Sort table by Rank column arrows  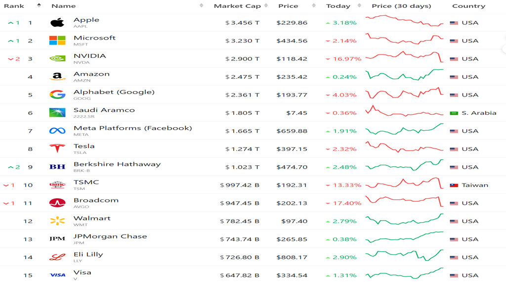pos(39,6)
